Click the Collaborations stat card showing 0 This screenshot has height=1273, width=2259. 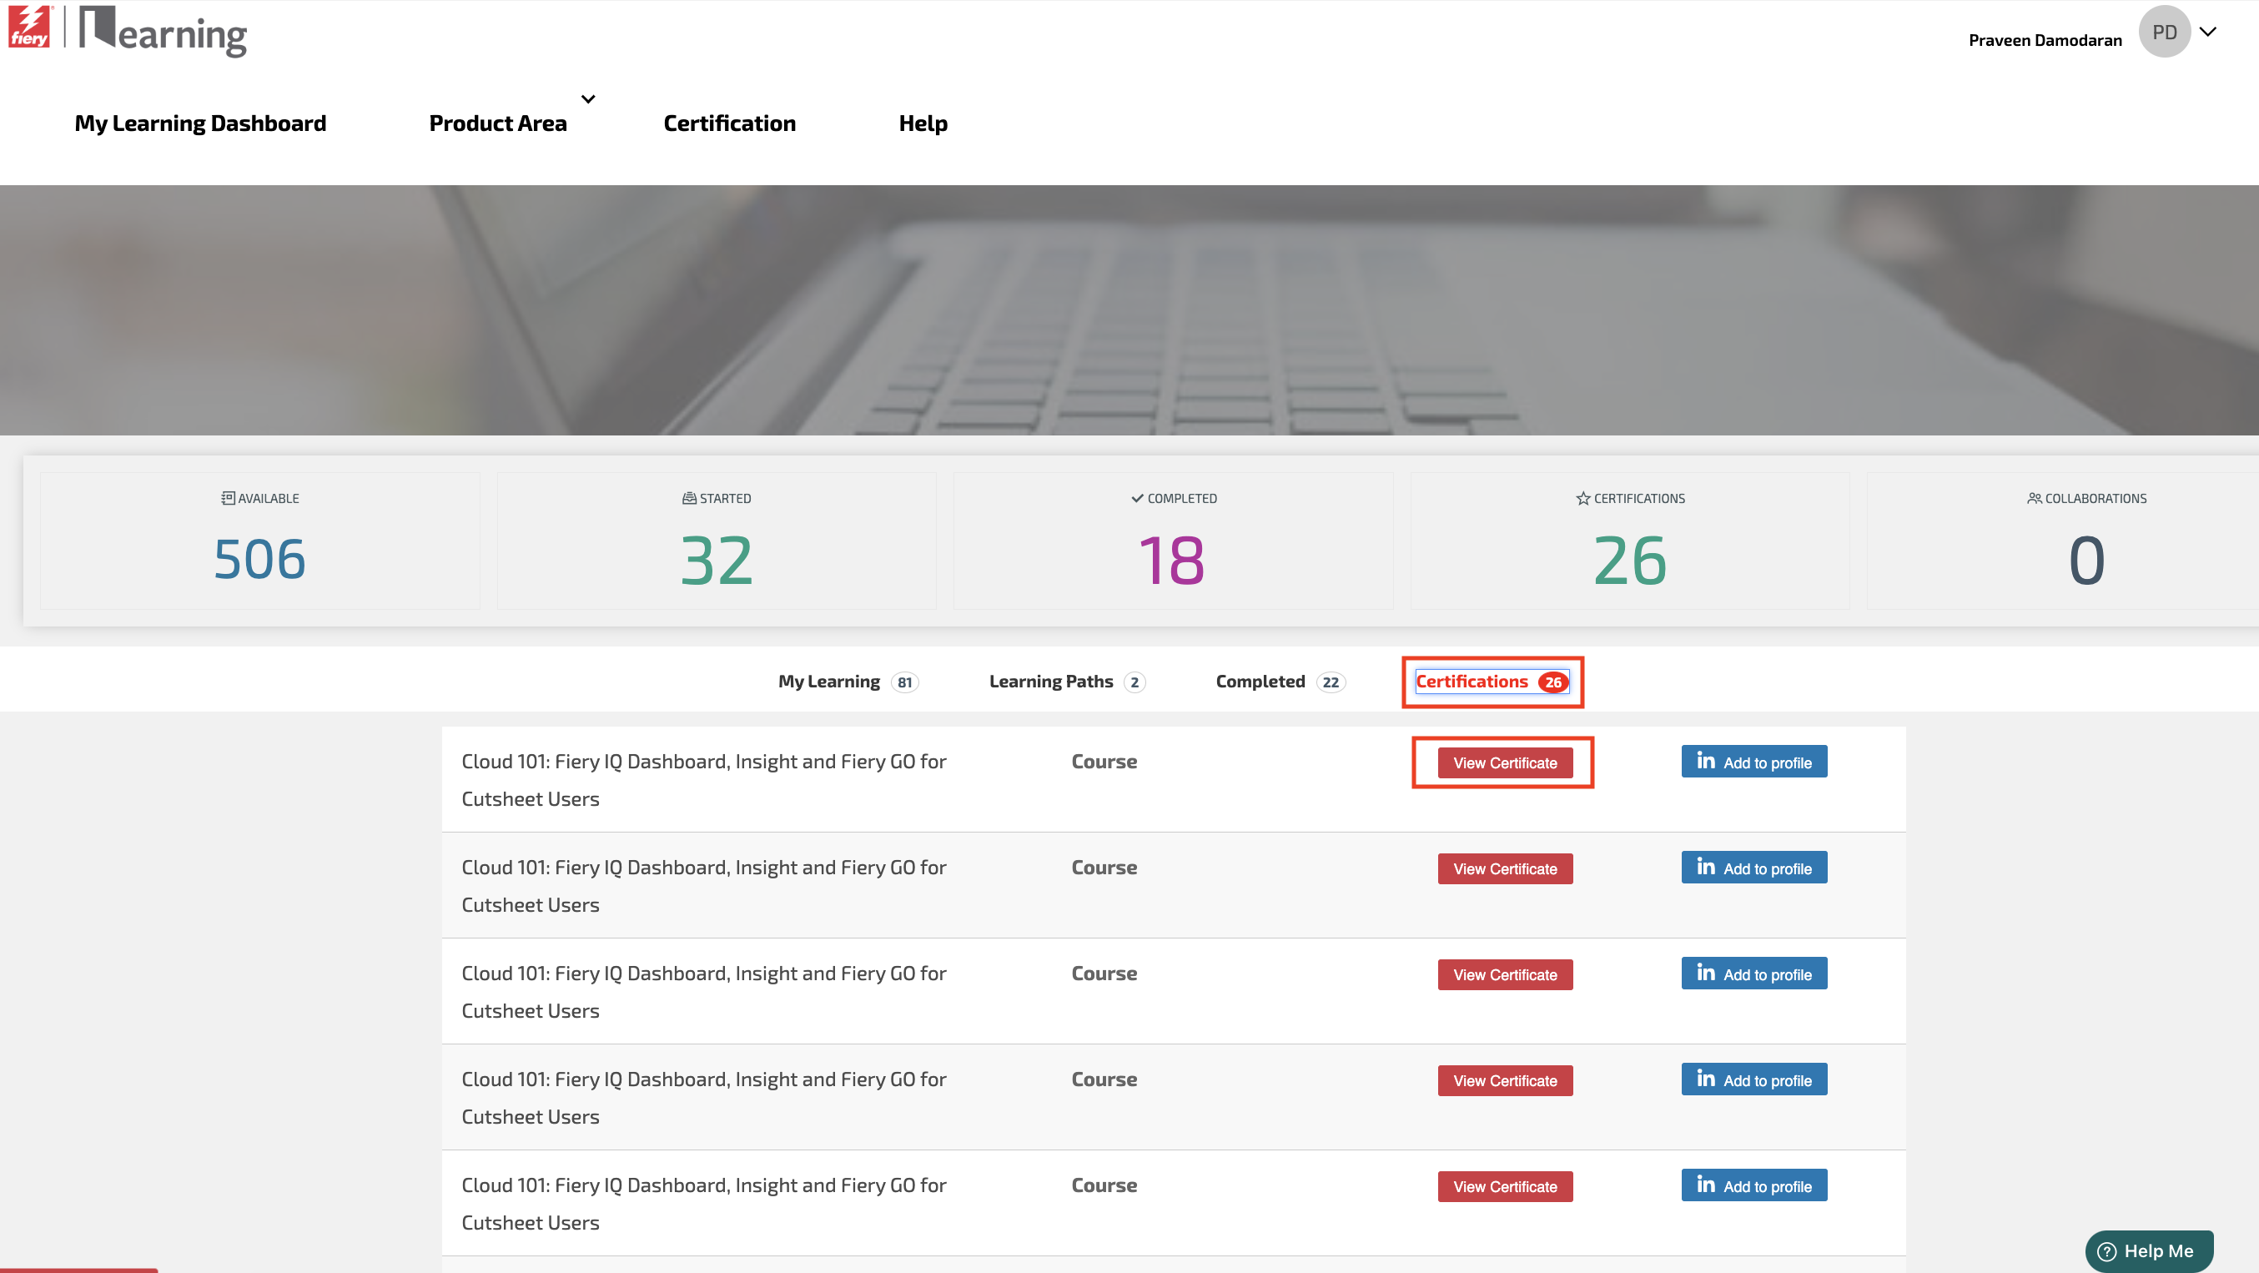[x=2085, y=541]
